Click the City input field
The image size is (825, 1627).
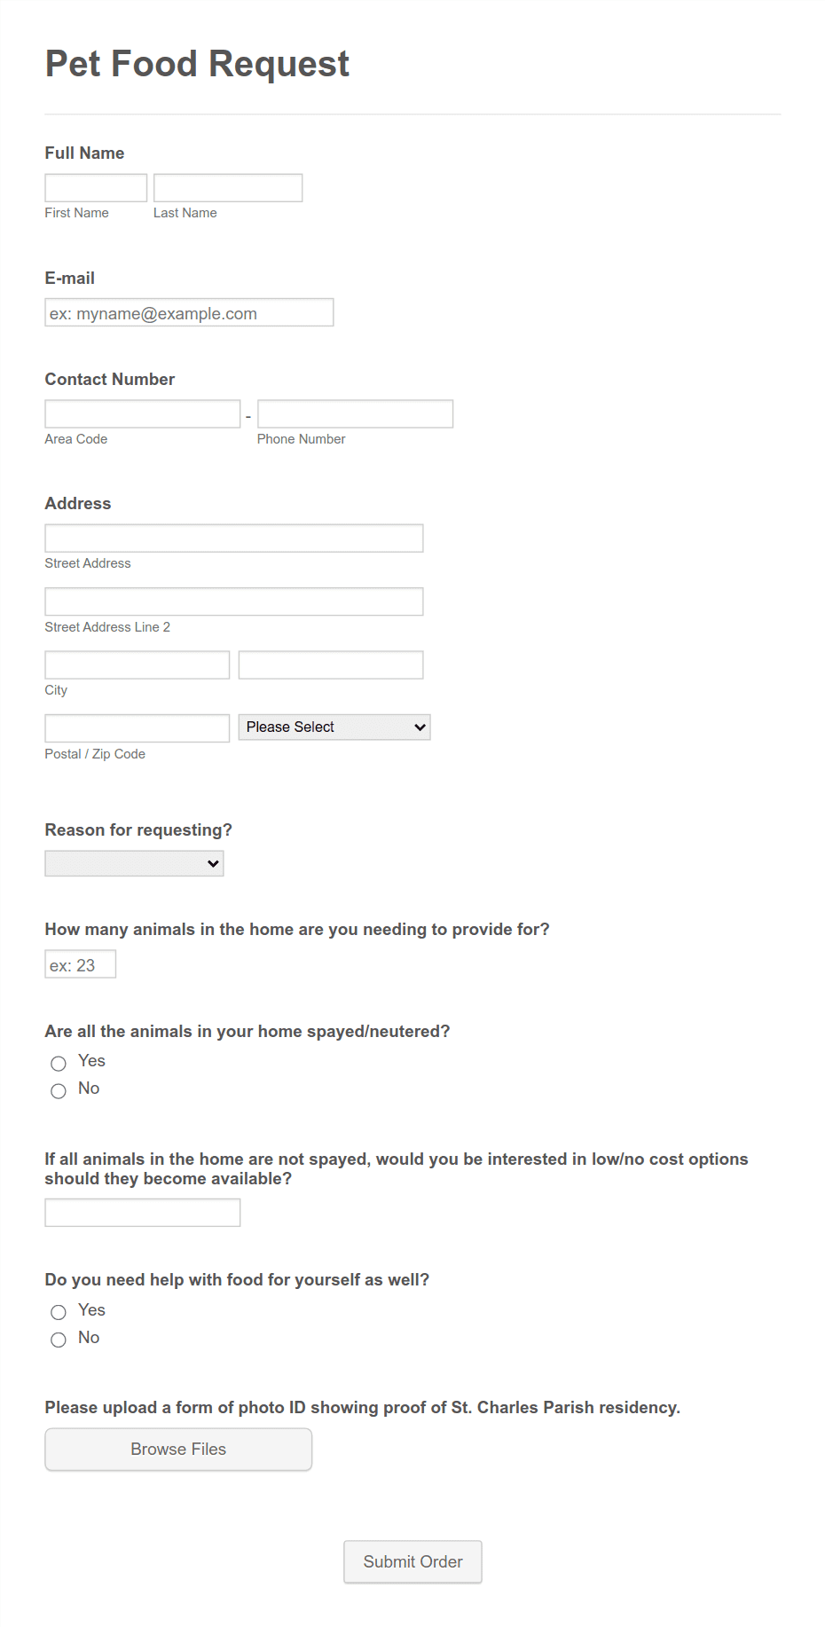click(136, 664)
